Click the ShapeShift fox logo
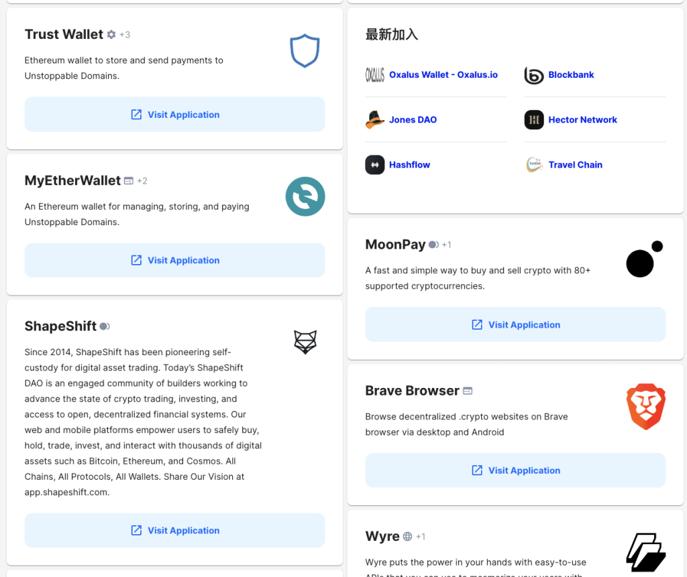This screenshot has height=577, width=687. tap(305, 342)
